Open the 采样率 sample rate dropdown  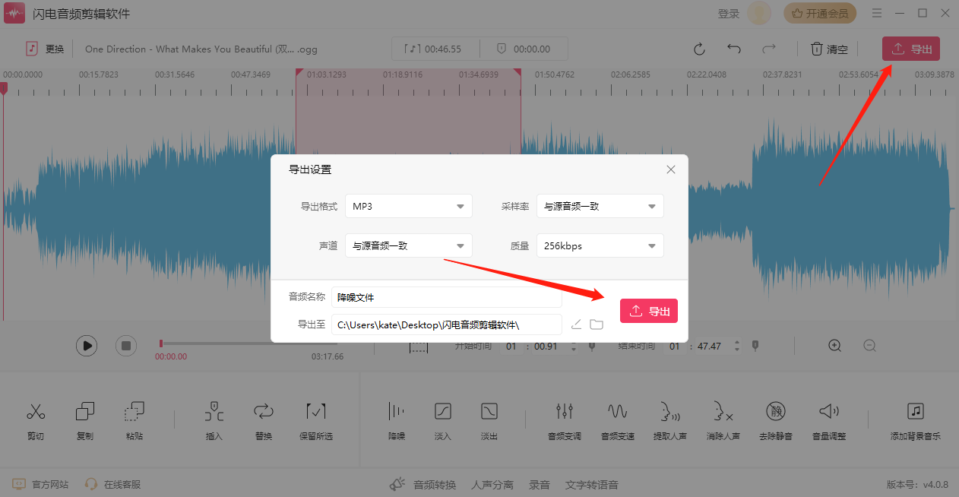600,206
